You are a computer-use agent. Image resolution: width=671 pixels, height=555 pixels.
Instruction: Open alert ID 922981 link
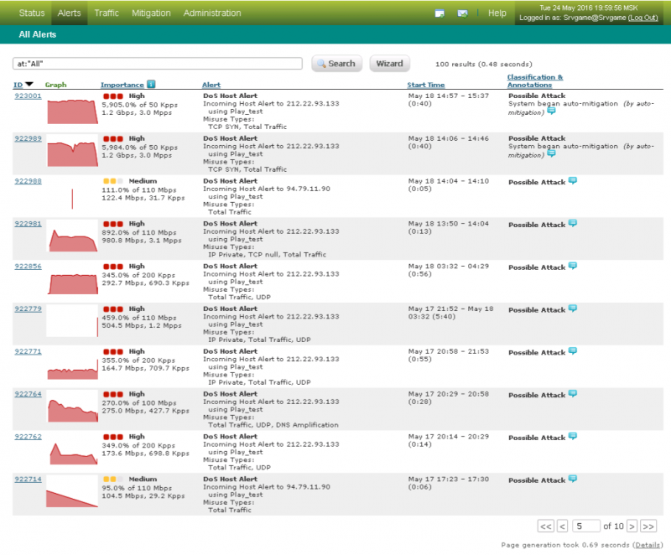click(x=28, y=224)
